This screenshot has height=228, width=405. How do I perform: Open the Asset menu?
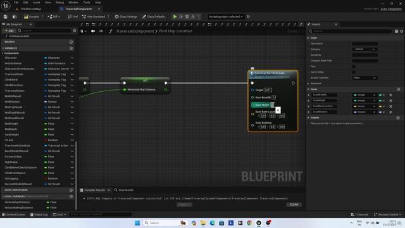coord(36,3)
